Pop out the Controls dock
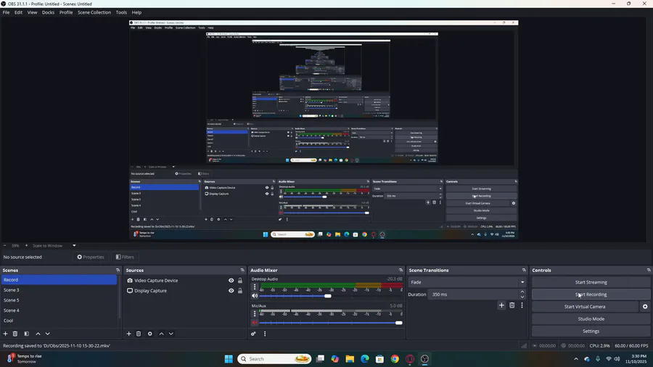Screen dimensions: 653x367 [649, 270]
